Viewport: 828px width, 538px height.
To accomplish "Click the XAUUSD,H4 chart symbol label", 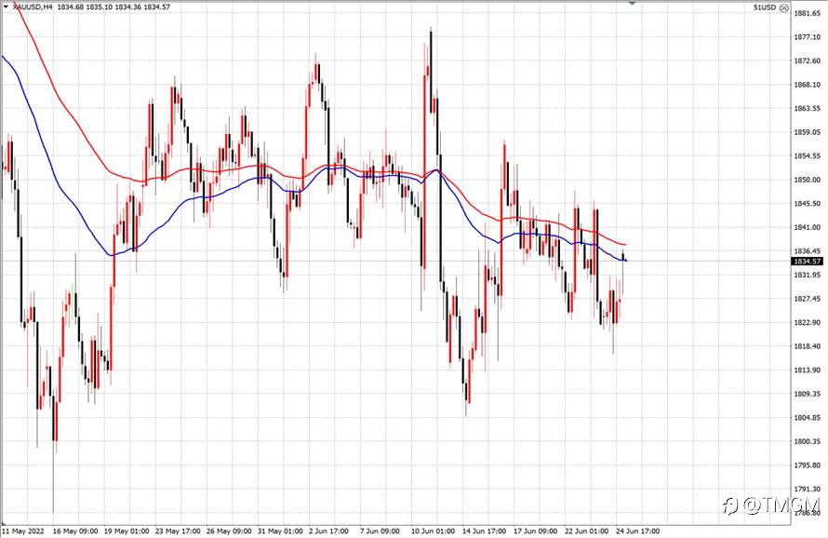I will 32,7.
